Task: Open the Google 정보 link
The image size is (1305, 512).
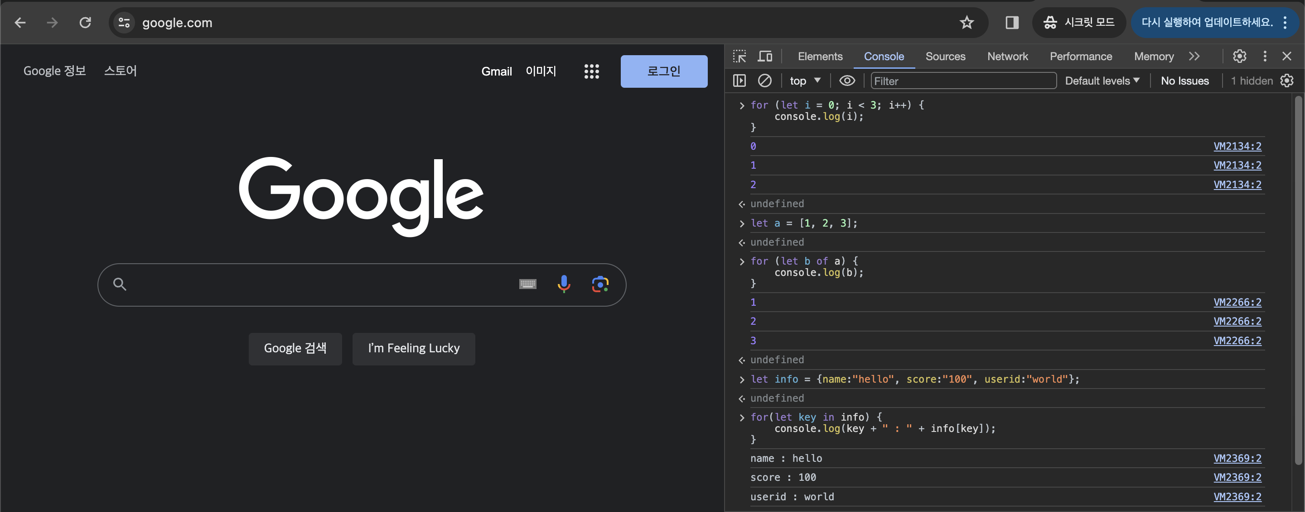Action: (x=55, y=71)
